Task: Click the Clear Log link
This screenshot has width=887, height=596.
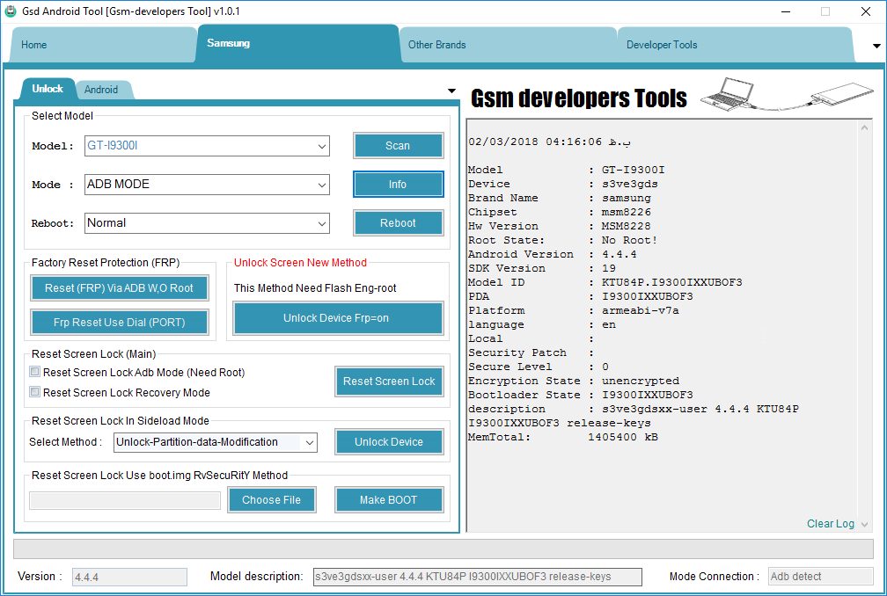Action: pyautogui.click(x=831, y=524)
